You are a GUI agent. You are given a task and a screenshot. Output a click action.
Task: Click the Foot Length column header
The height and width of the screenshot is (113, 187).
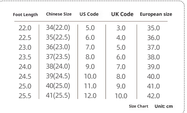(25, 14)
